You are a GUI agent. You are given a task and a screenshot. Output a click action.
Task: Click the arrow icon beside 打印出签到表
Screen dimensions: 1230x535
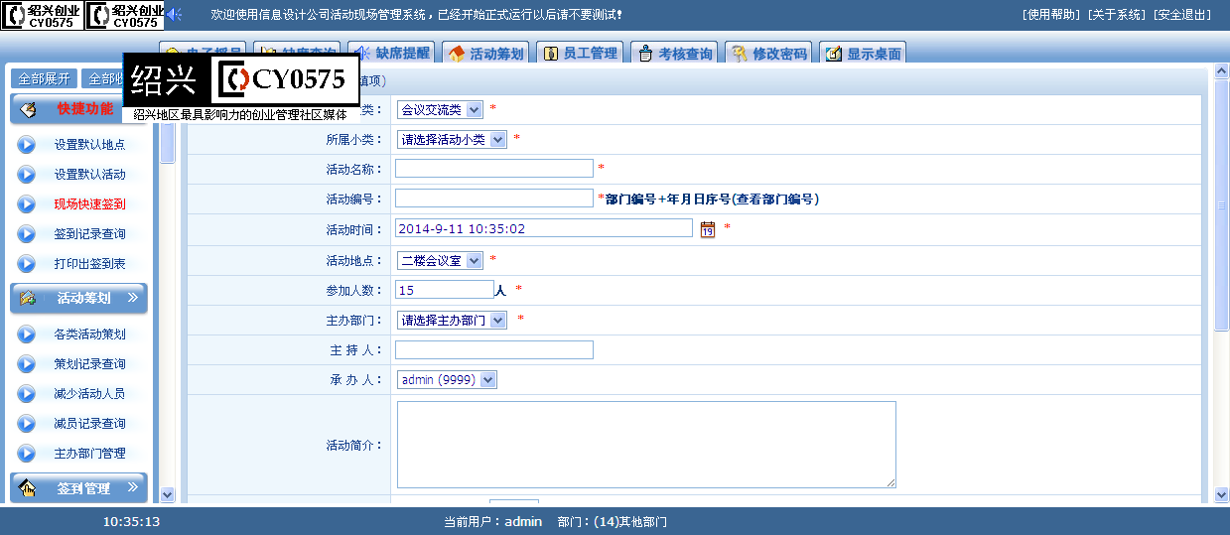click(x=27, y=263)
